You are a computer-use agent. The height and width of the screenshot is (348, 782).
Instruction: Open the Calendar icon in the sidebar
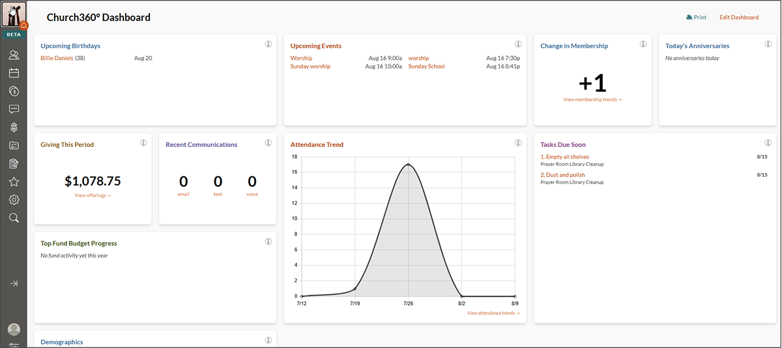(x=14, y=73)
